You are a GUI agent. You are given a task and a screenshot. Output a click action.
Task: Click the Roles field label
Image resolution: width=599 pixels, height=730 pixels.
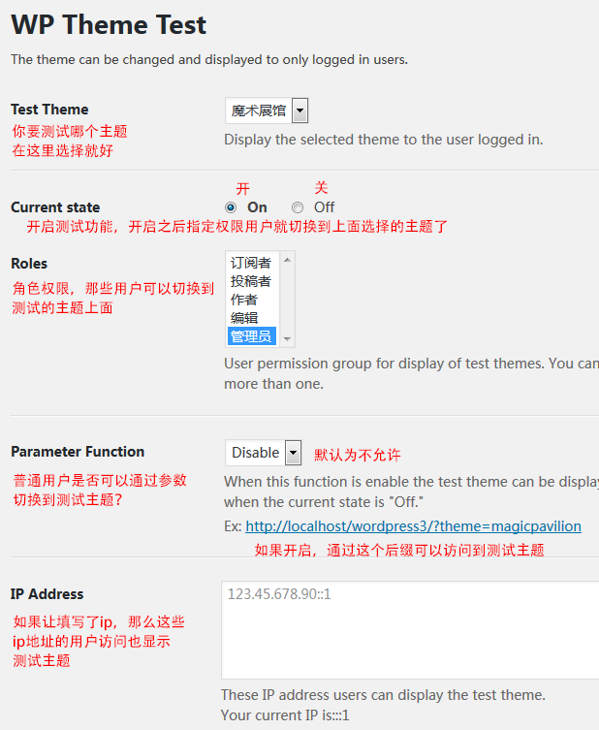click(29, 264)
